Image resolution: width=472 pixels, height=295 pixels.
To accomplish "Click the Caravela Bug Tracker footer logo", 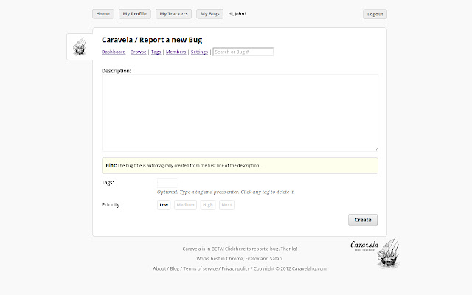I will coord(375,252).
